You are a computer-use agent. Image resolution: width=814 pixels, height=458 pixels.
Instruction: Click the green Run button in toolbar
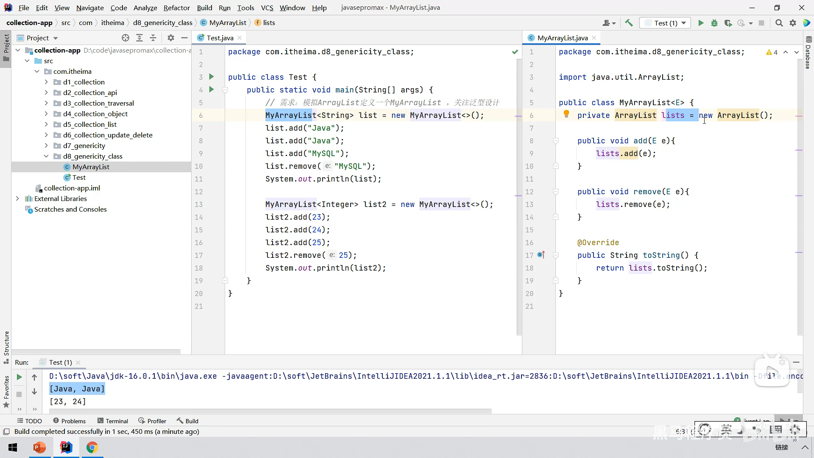(x=701, y=23)
